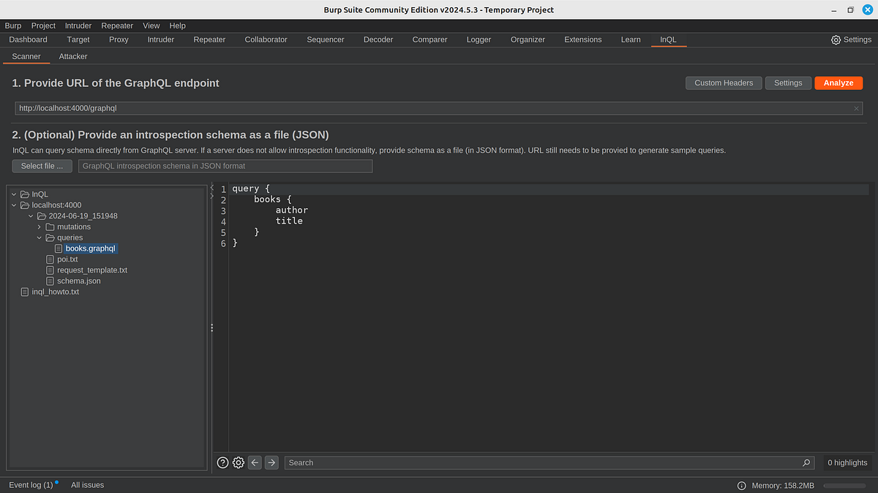Switch to the Logger tab
The image size is (878, 493).
(x=479, y=39)
